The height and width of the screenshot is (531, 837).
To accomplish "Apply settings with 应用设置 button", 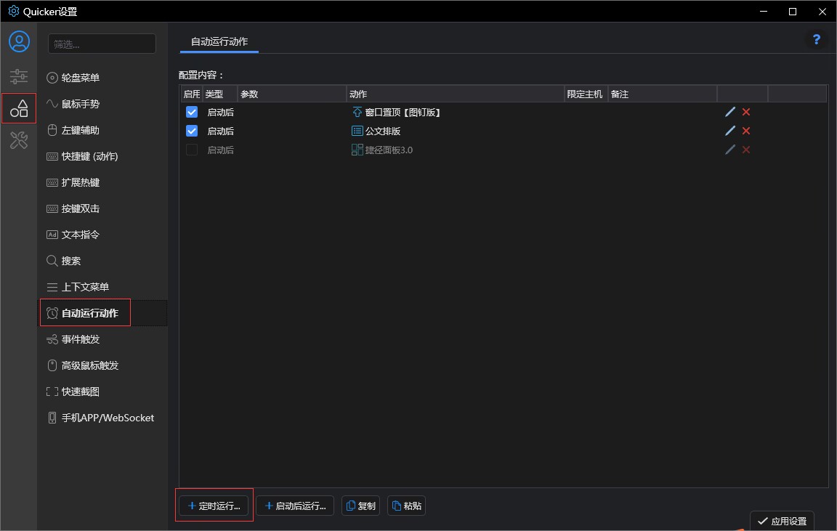I will [x=782, y=521].
